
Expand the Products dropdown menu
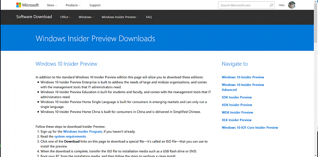73,5
